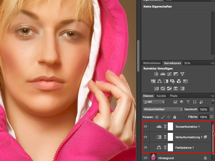Select the Ebenen tab
The width and height of the screenshot is (215, 161).
148,96
